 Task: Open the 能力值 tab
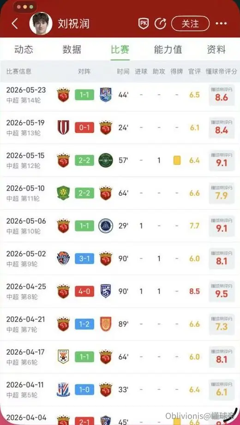point(168,49)
